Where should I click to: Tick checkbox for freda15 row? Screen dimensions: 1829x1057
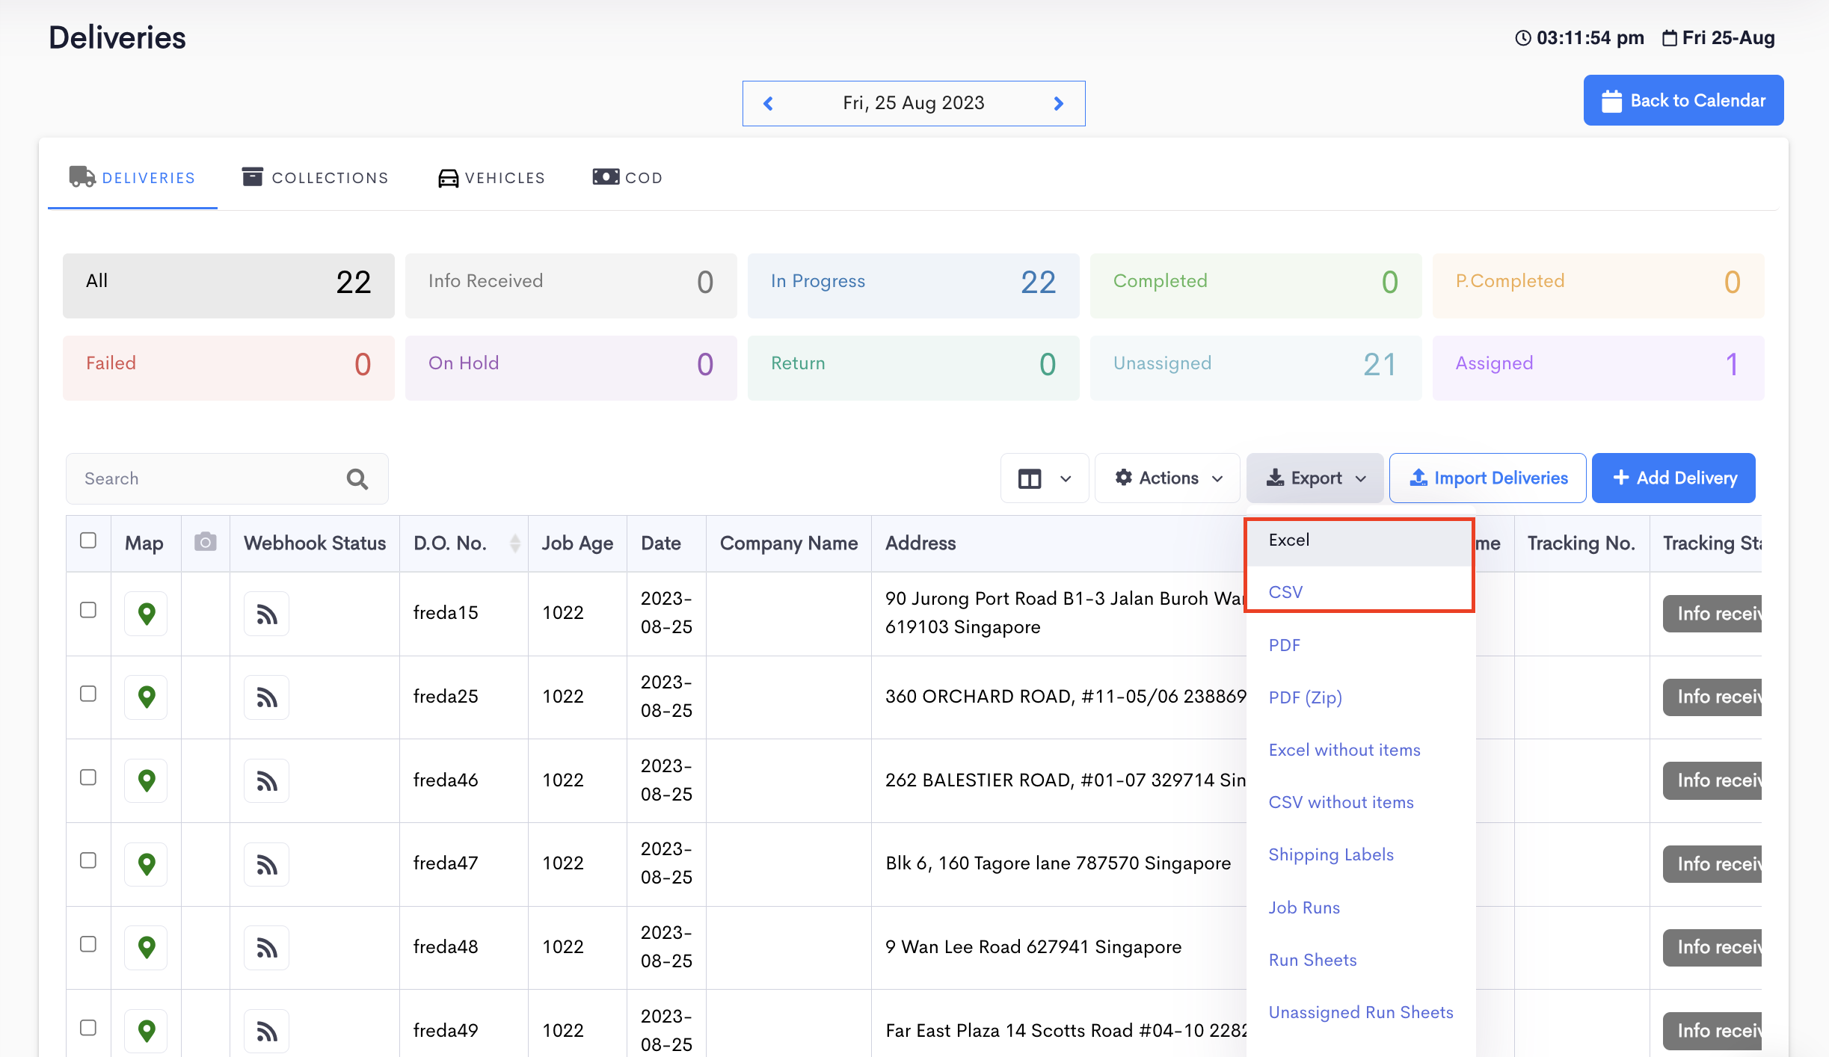[88, 610]
